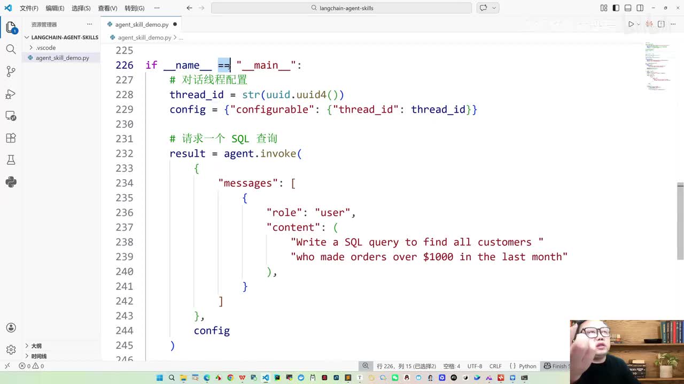Click the langchain-agent-skills command center search box
Image resolution: width=684 pixels, height=384 pixels.
(341, 8)
